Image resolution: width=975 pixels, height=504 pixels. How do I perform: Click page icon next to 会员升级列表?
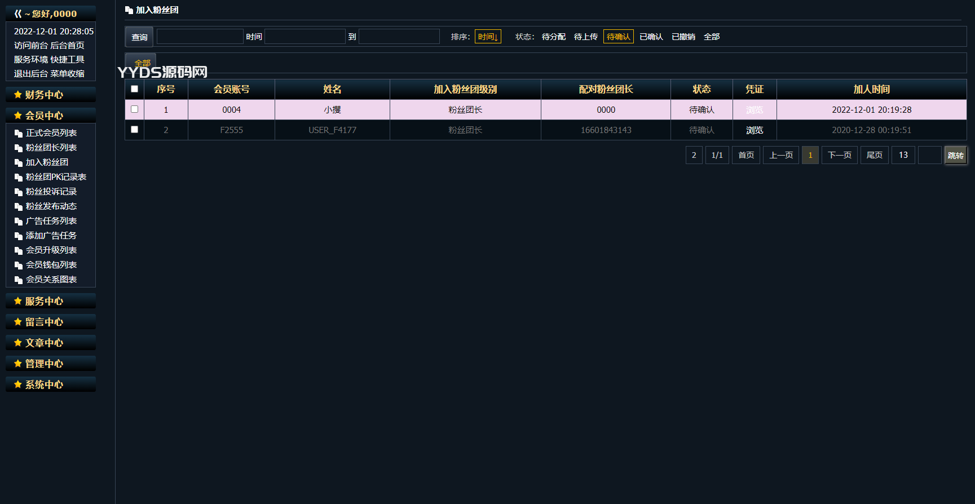pos(19,251)
